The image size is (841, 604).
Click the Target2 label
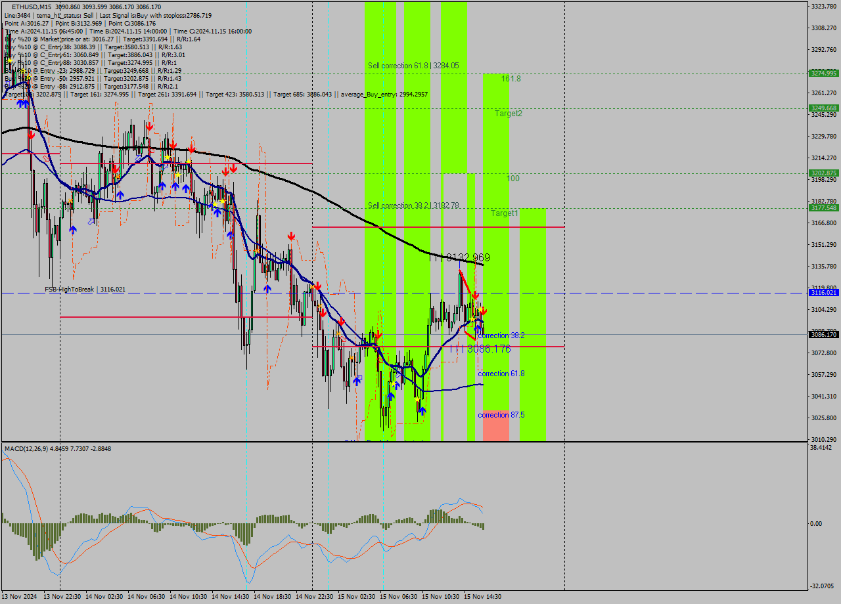coord(509,113)
